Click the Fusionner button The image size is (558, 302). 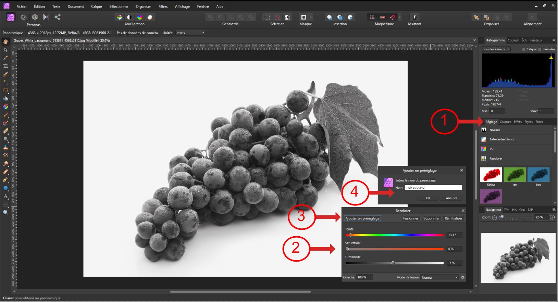point(411,218)
